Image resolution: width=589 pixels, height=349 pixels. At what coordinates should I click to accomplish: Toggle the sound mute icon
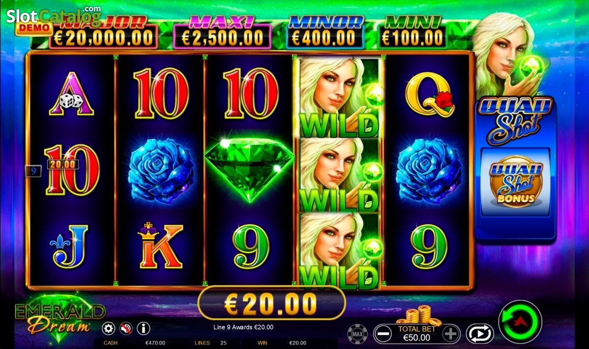(x=126, y=328)
